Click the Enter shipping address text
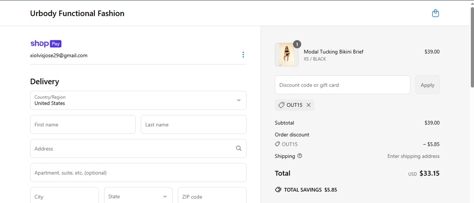 point(413,156)
